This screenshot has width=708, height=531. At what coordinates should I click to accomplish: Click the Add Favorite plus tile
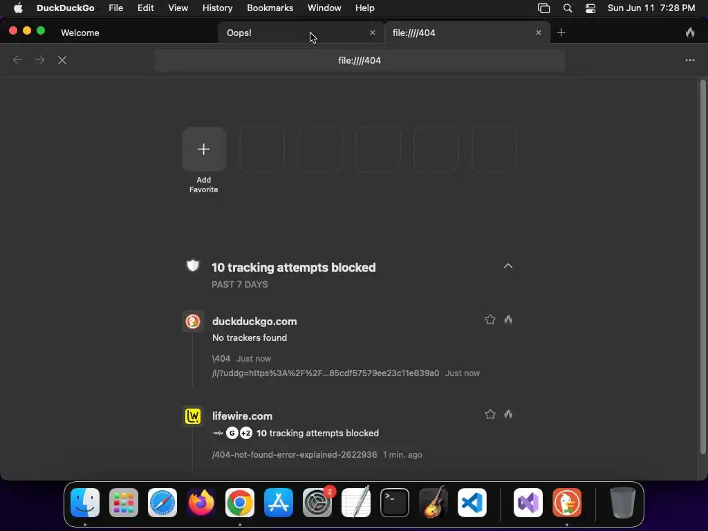click(x=204, y=149)
